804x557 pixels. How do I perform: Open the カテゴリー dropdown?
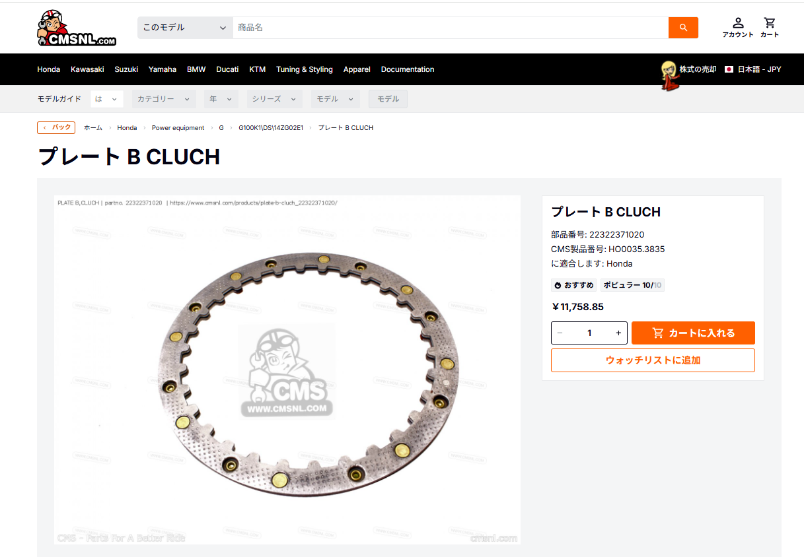(164, 99)
